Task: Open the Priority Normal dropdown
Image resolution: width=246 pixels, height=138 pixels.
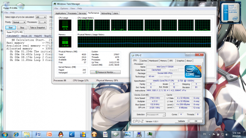Action: [x=19, y=22]
